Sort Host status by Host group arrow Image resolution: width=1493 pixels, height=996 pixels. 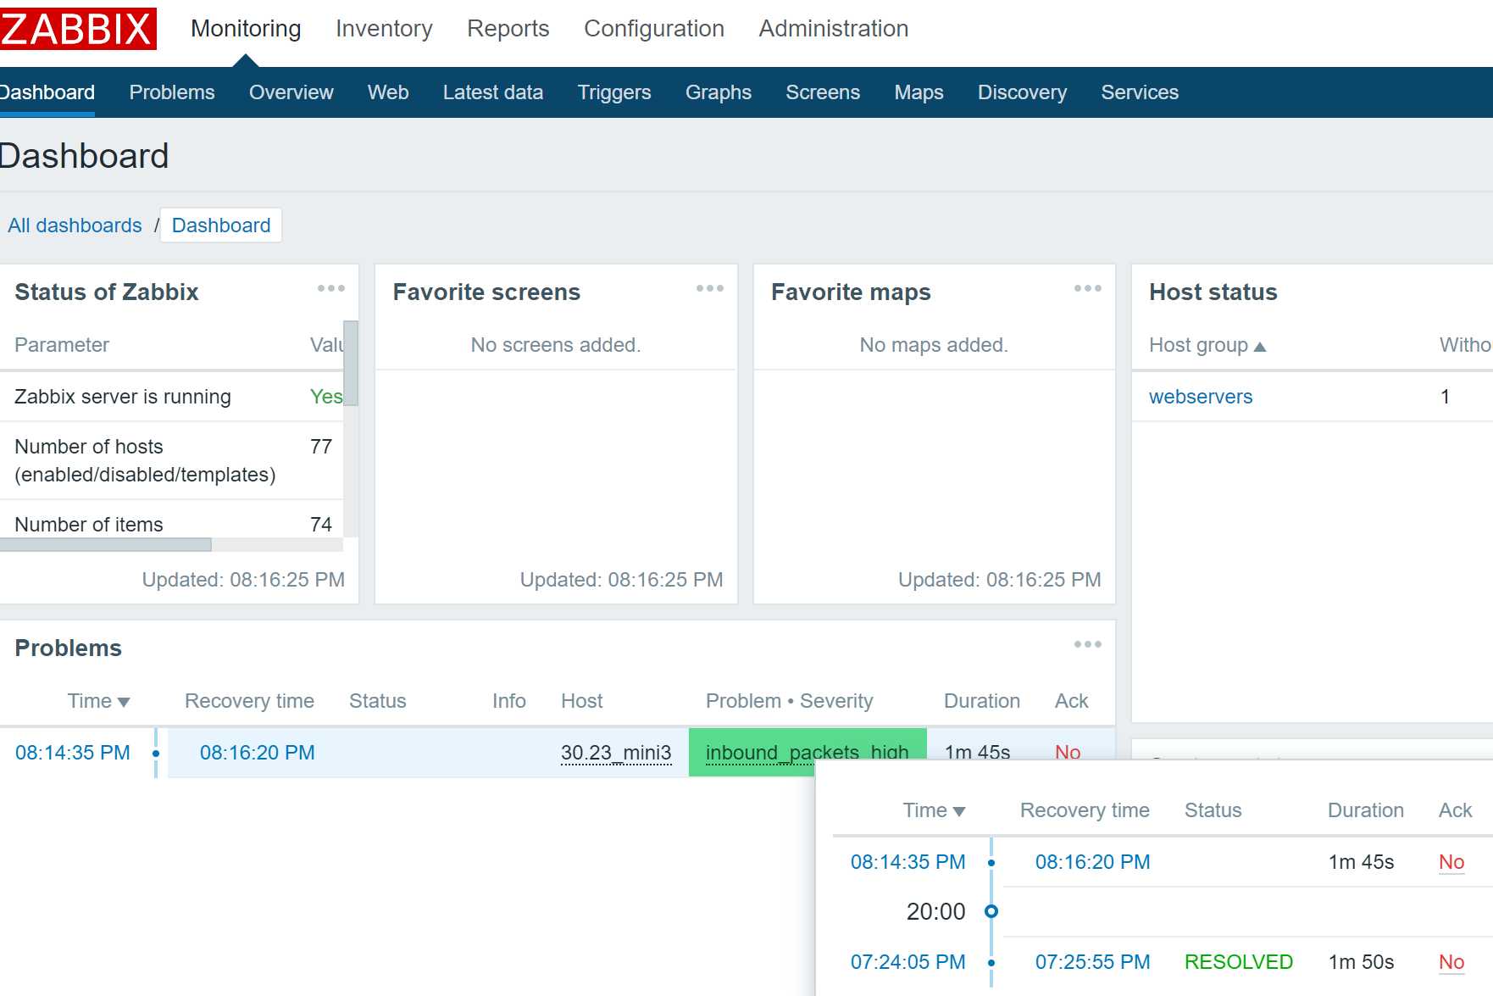pyautogui.click(x=1260, y=347)
